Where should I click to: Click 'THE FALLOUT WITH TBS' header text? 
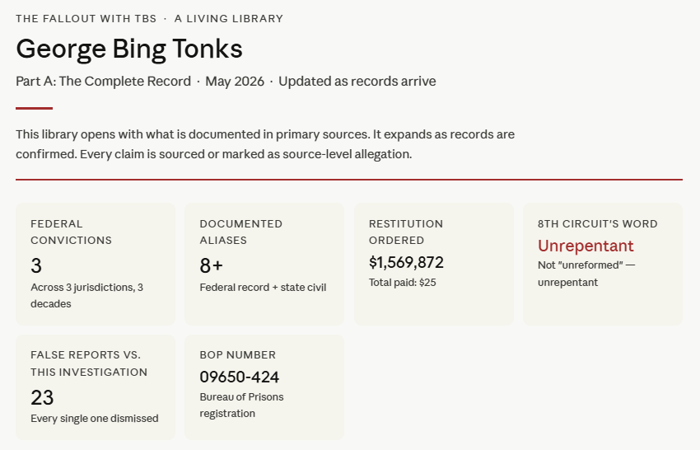pyautogui.click(x=86, y=19)
